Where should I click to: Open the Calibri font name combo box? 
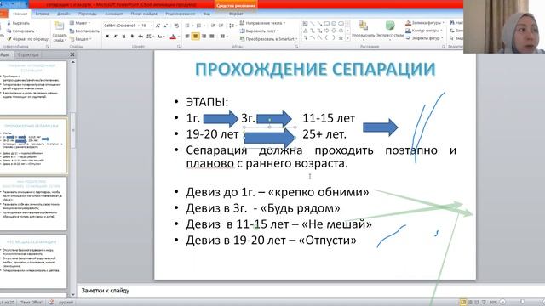click(x=121, y=25)
